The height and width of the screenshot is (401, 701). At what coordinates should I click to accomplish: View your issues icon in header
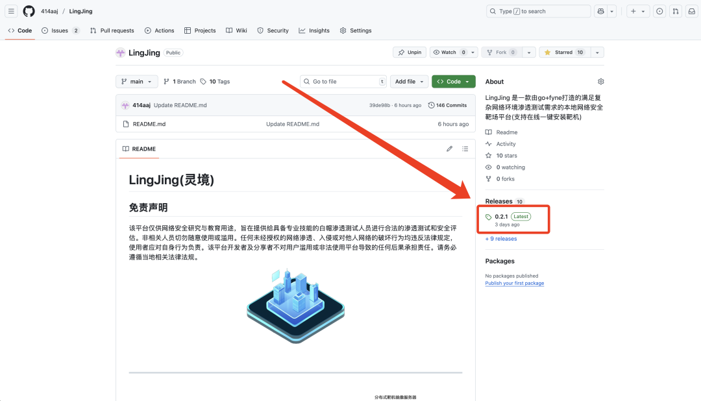659,11
